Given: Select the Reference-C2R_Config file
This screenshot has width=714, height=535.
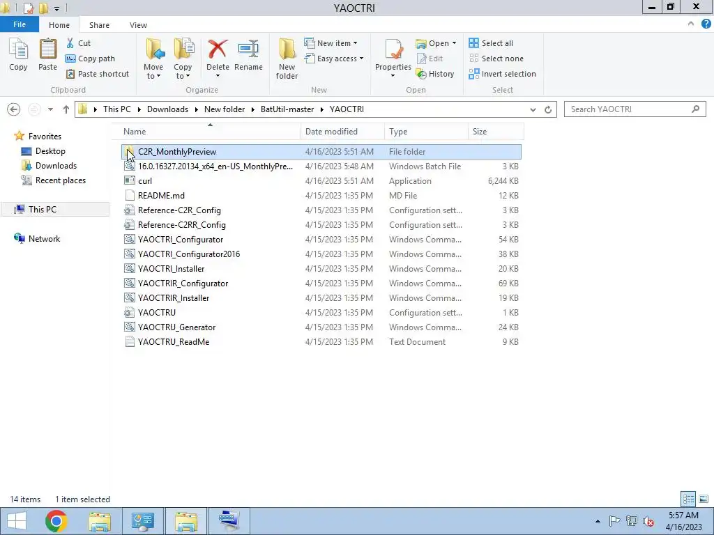Looking at the screenshot, I should 321,210.
